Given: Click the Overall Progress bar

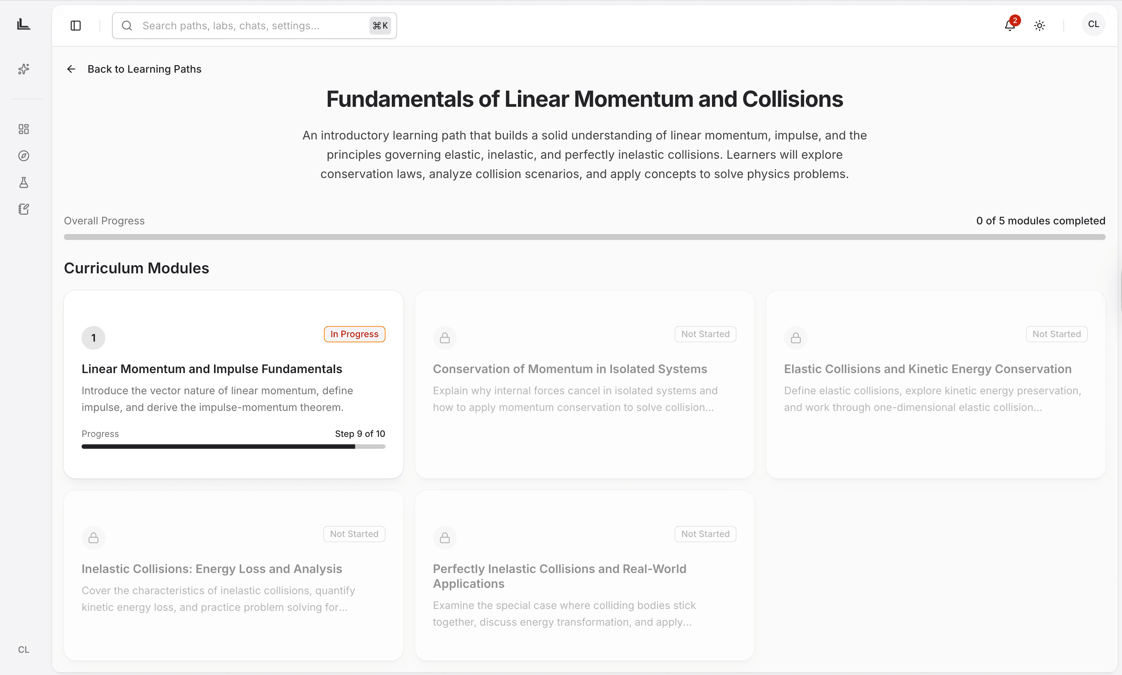Looking at the screenshot, I should click(584, 237).
